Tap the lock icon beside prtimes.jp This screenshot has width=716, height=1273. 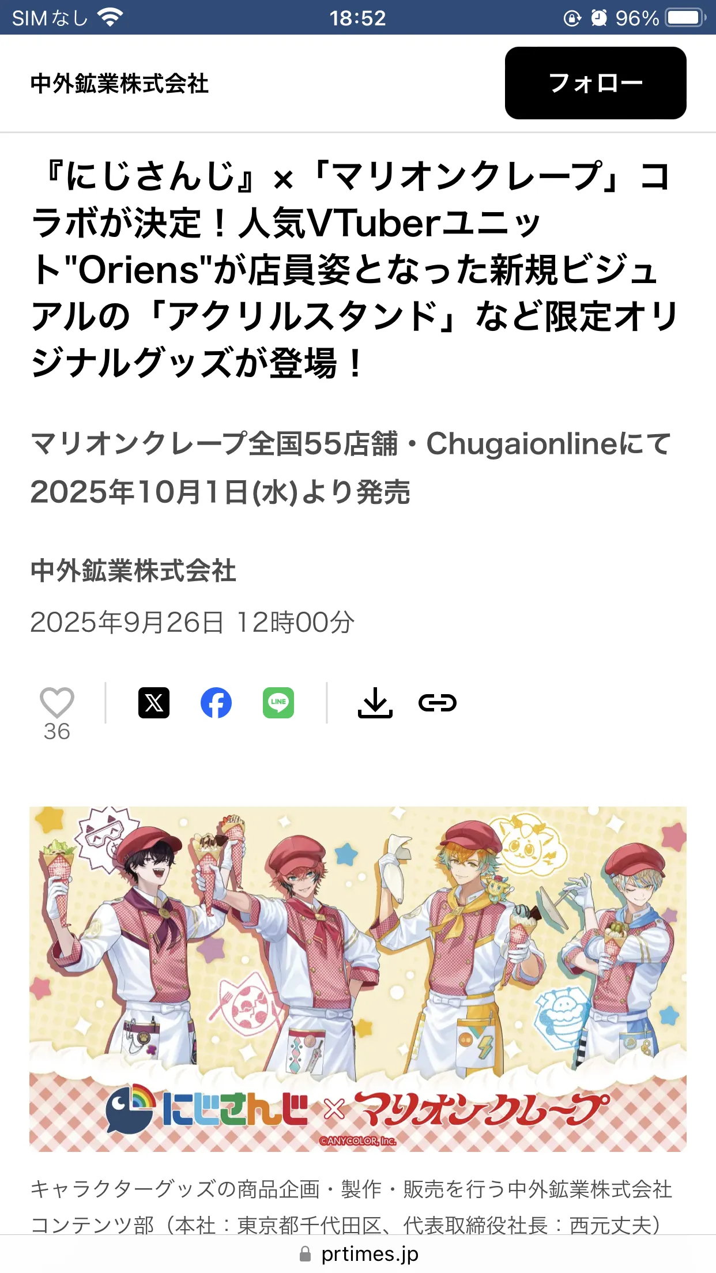pos(306,1254)
